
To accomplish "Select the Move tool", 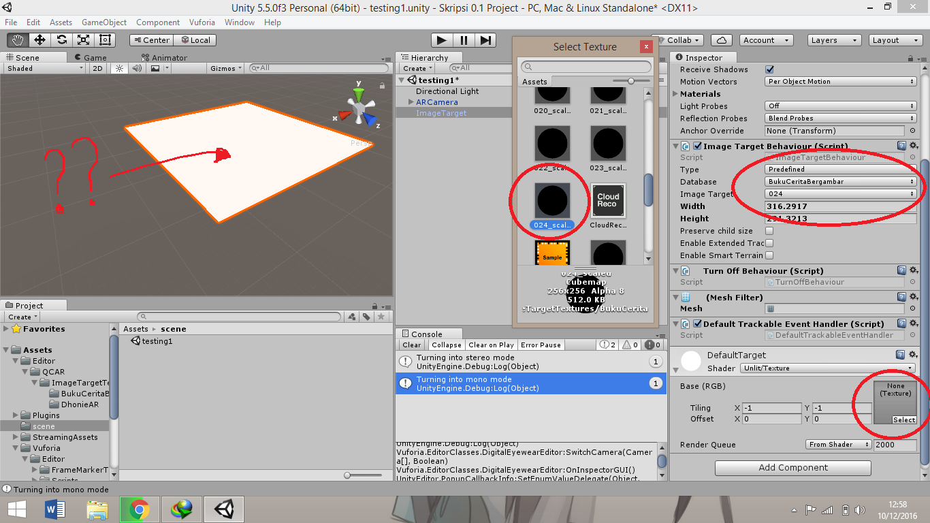I will tap(41, 39).
